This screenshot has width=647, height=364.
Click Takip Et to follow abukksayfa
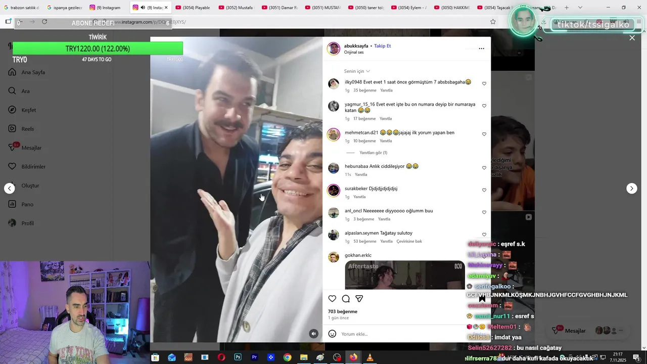tap(382, 46)
